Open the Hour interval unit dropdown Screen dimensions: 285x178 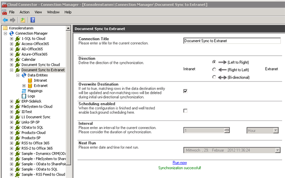click(275, 130)
